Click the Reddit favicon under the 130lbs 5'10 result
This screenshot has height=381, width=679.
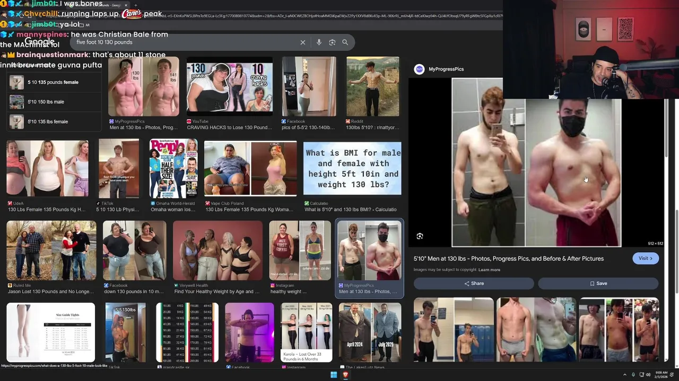(349, 121)
